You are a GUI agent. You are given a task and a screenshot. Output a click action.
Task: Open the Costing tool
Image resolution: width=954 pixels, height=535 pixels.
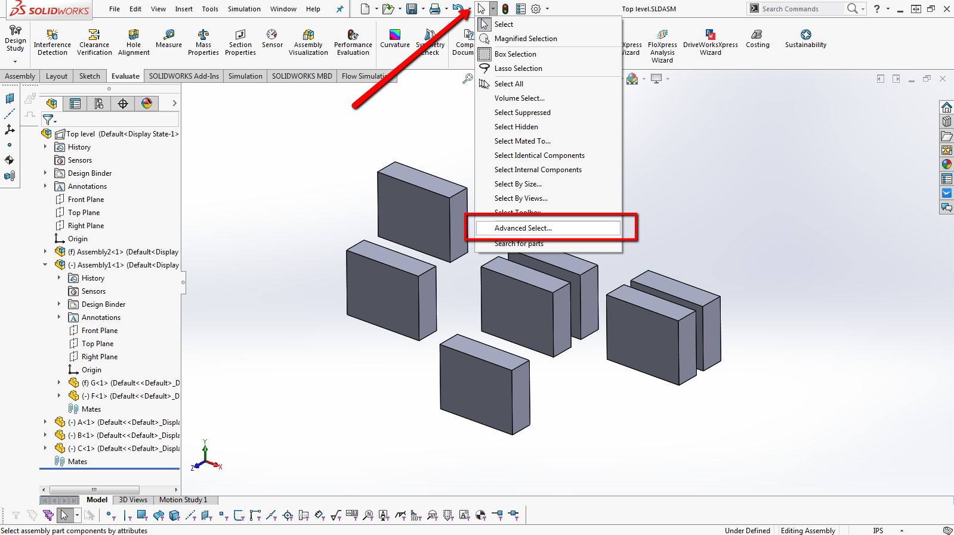coord(757,39)
